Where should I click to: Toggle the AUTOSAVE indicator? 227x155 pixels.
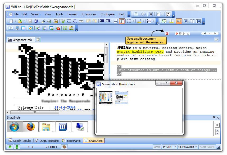pos(207,147)
